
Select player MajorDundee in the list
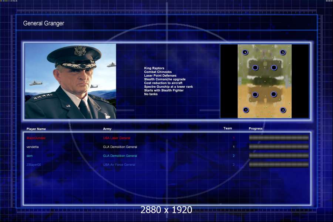(36, 138)
